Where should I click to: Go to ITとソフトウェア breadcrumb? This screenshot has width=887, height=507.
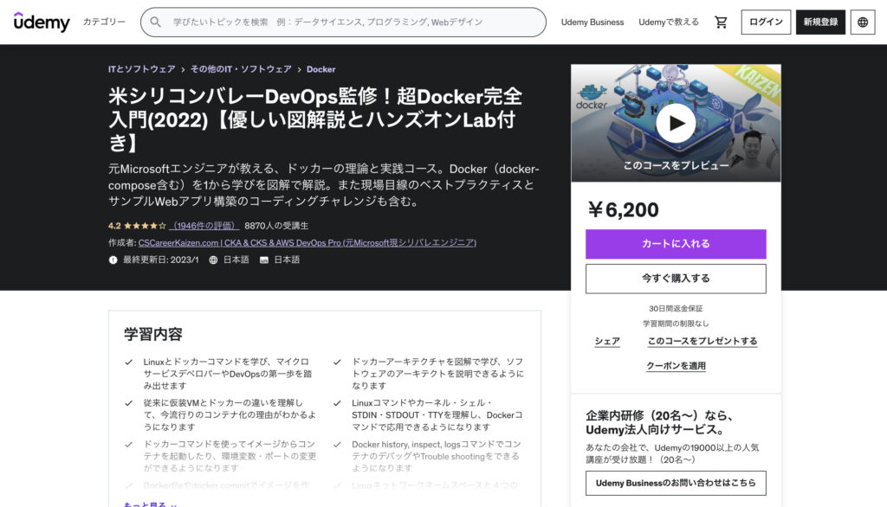(x=142, y=69)
